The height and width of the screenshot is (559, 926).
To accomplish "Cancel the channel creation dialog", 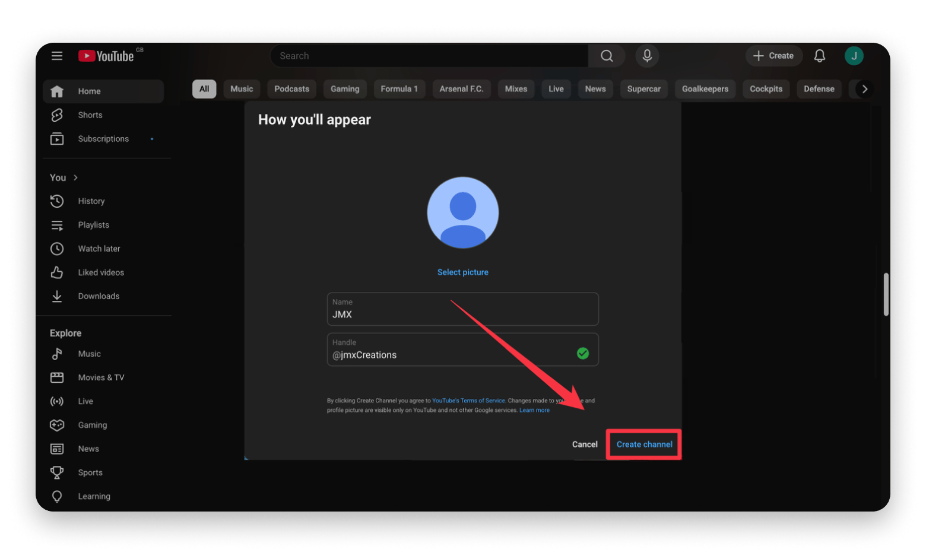I will pos(585,444).
